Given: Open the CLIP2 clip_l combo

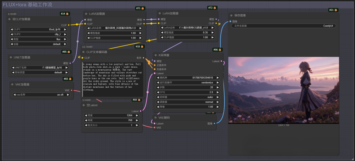Looking at the screenshot, I should click(38, 34).
